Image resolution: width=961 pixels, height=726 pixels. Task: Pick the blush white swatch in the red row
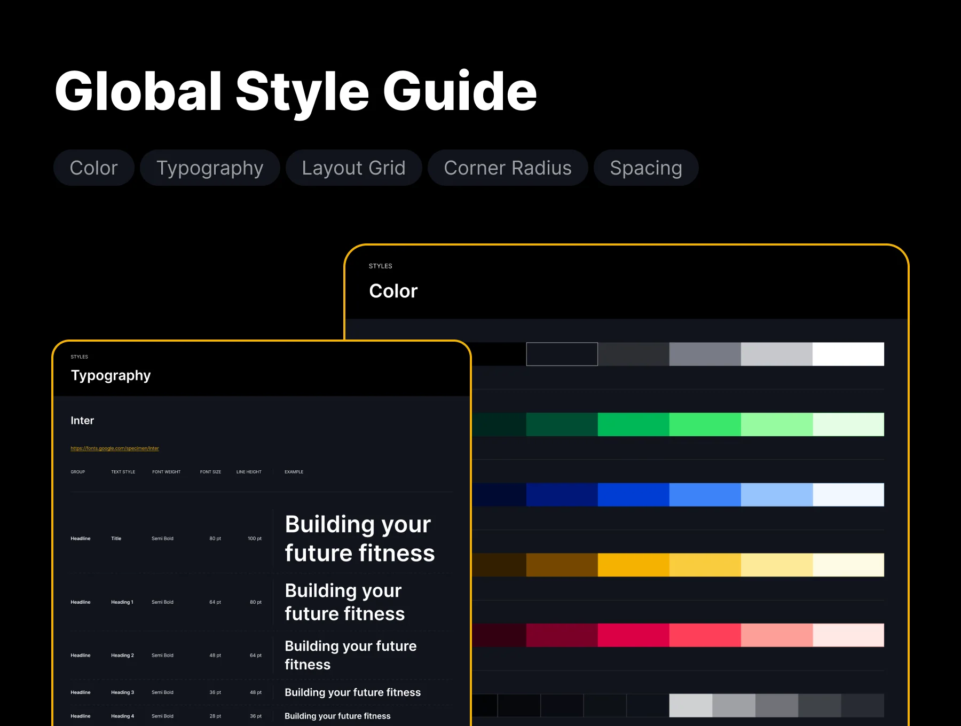(848, 635)
